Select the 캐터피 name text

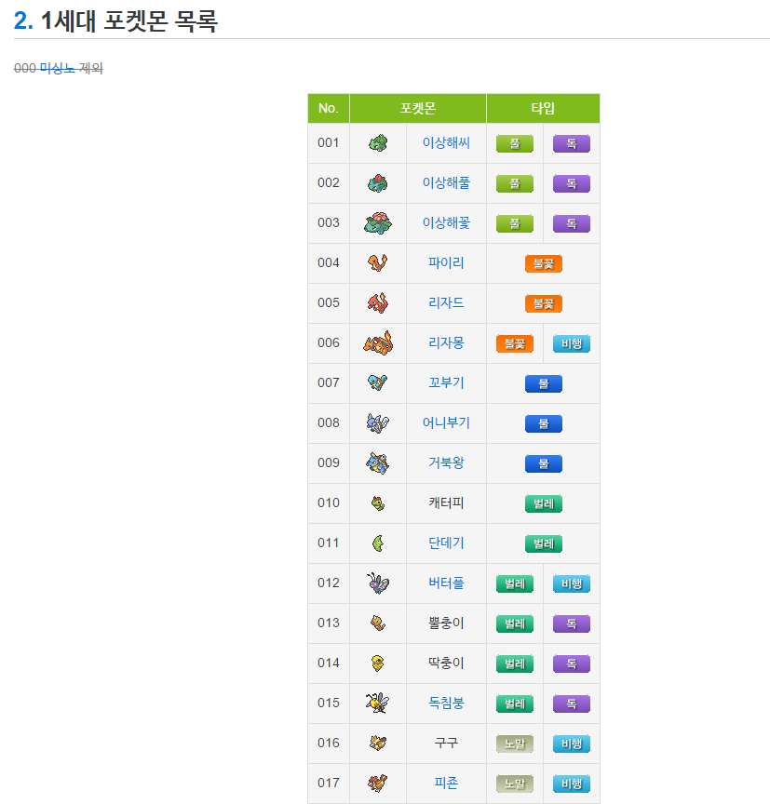(446, 502)
